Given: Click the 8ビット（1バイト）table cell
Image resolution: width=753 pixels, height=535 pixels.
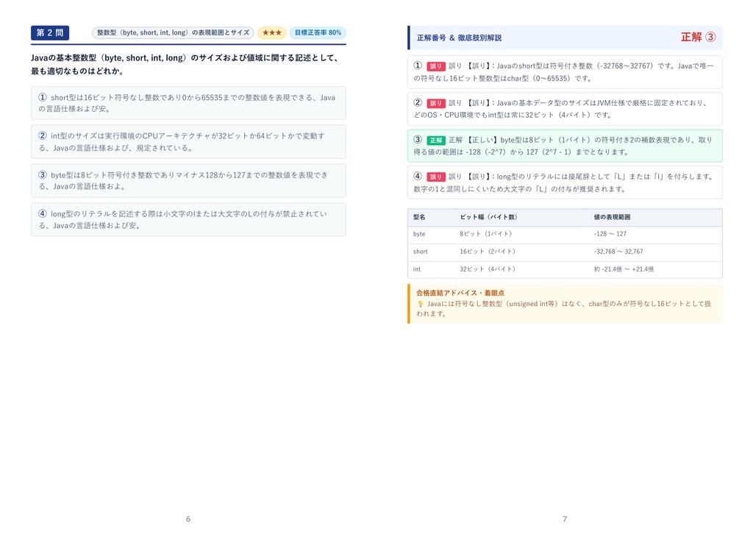Looking at the screenshot, I should [x=486, y=234].
